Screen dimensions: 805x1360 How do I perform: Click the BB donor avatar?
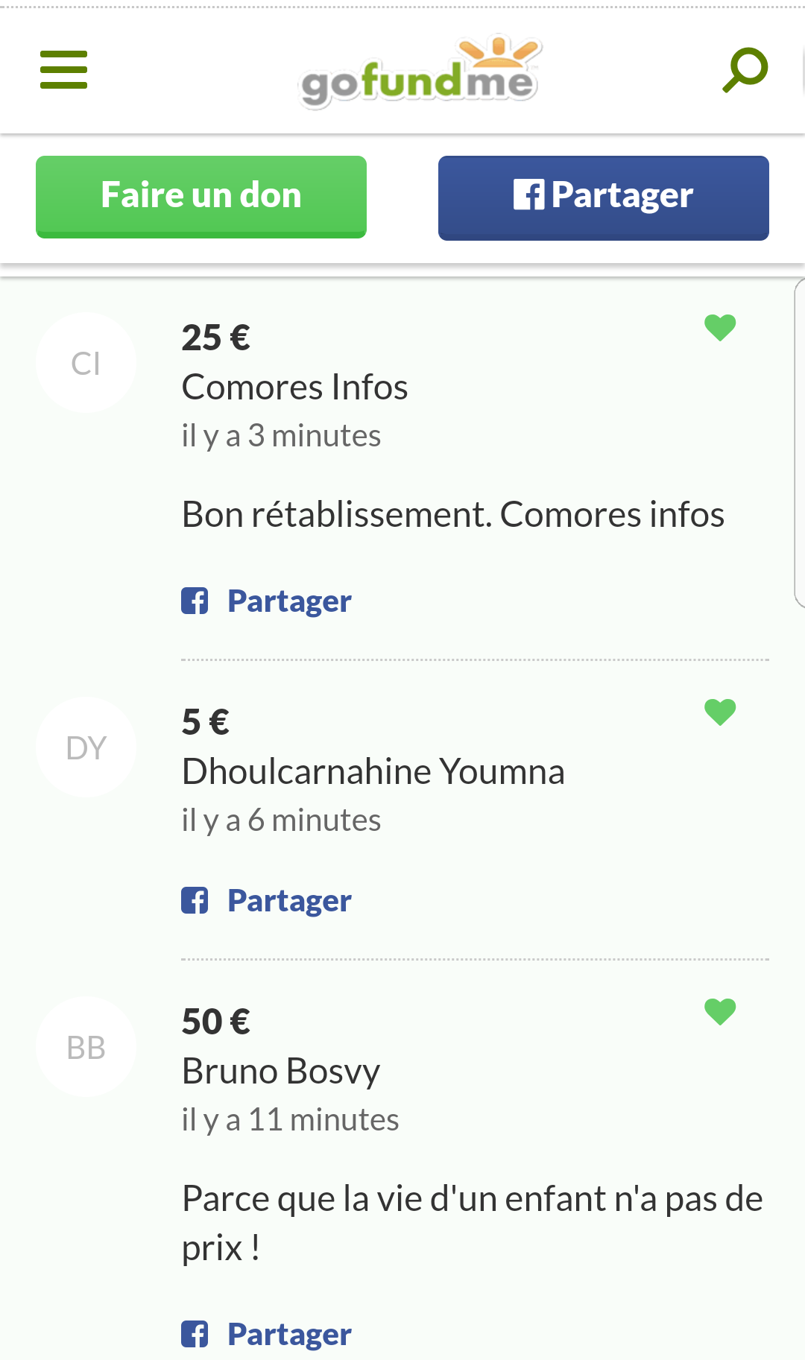86,1047
